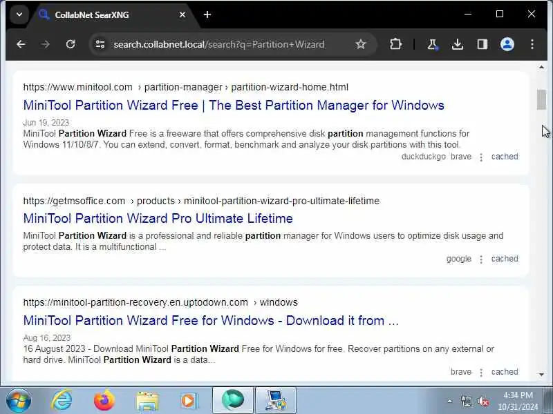Click the Aug 16, 2023 date text

(x=47, y=338)
